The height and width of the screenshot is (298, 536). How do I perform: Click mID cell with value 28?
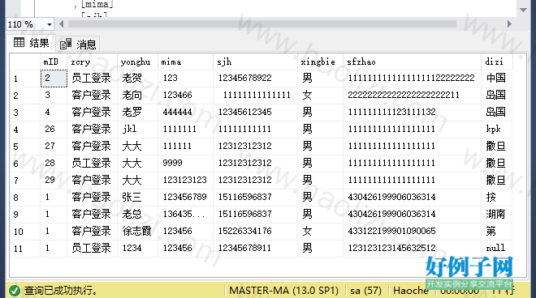coord(54,164)
